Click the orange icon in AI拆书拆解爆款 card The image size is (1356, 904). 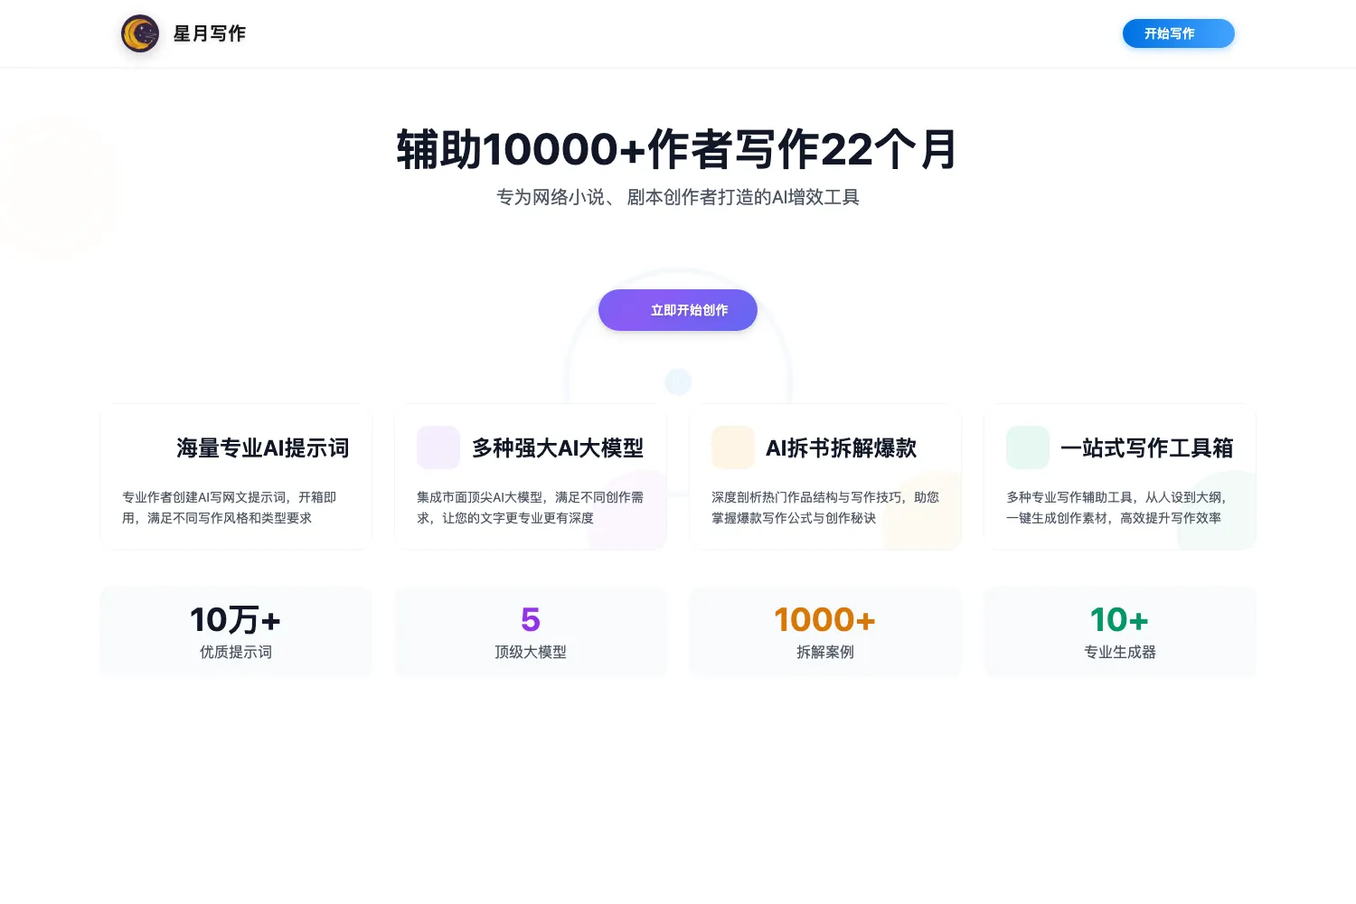pyautogui.click(x=733, y=447)
